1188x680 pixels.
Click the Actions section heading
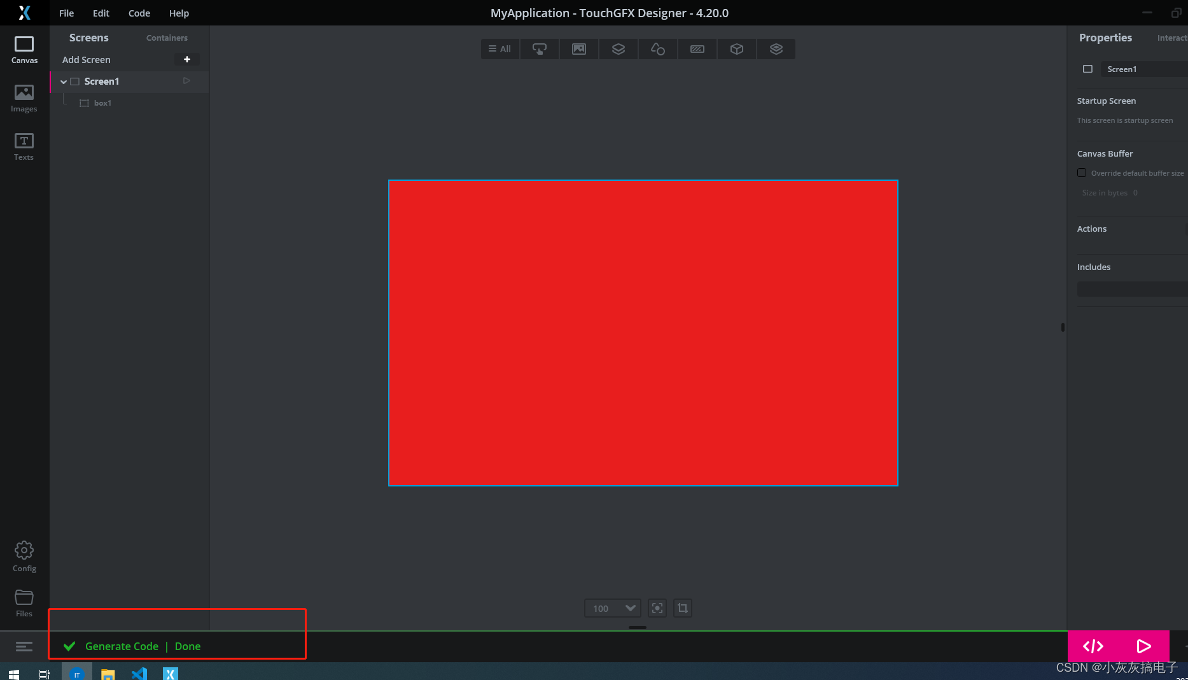(1091, 229)
